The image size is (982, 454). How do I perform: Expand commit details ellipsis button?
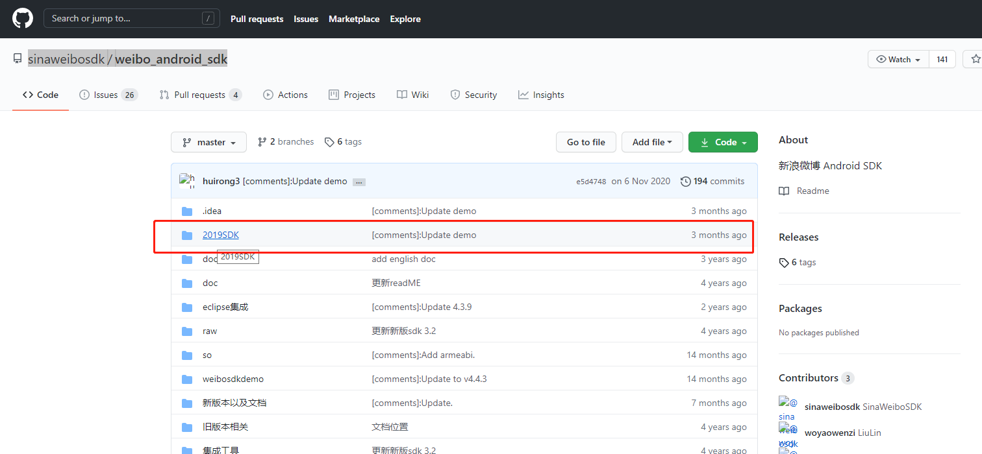[x=359, y=182]
